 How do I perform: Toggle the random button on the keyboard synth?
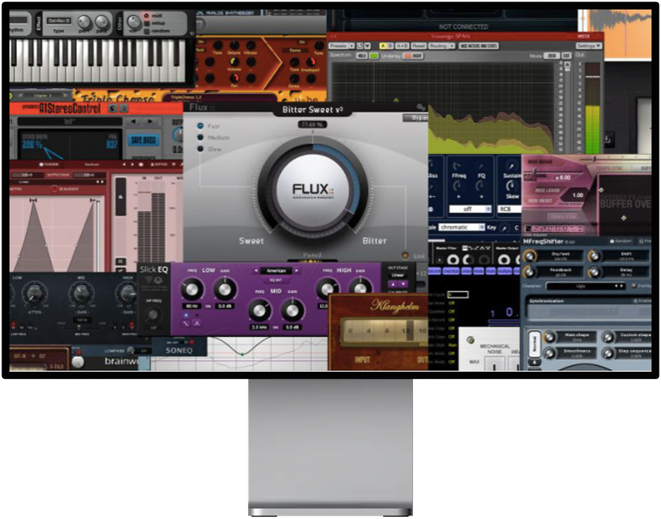click(x=147, y=31)
